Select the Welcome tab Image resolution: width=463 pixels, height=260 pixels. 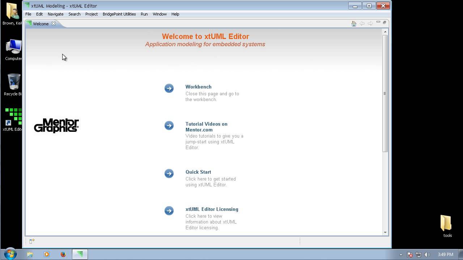[x=41, y=23]
